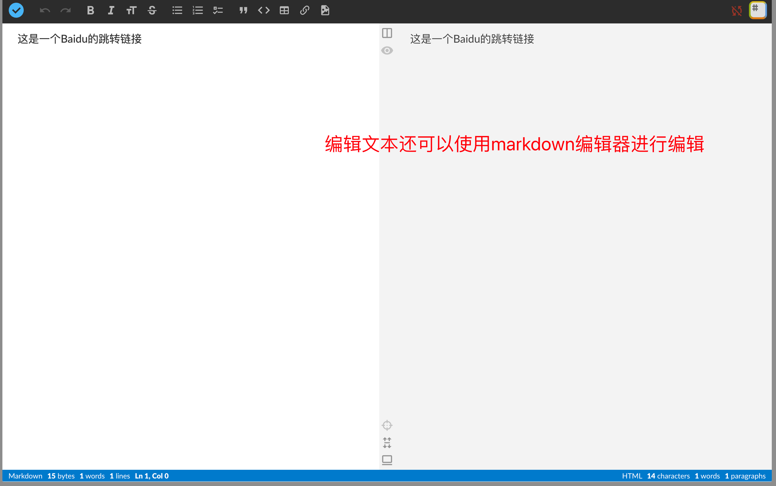The height and width of the screenshot is (486, 776).
Task: Toggle scroll sync icon in divider
Action: point(387,443)
